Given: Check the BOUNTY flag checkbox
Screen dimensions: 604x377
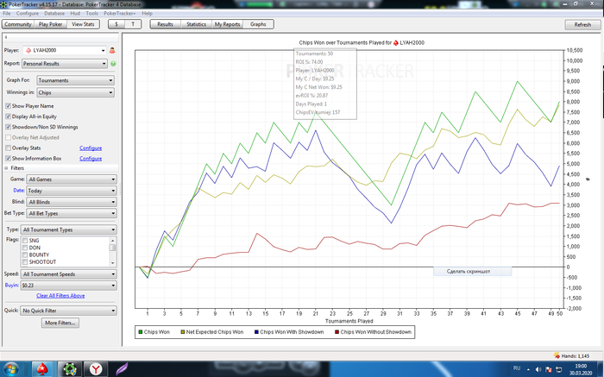Looking at the screenshot, I should (25, 254).
